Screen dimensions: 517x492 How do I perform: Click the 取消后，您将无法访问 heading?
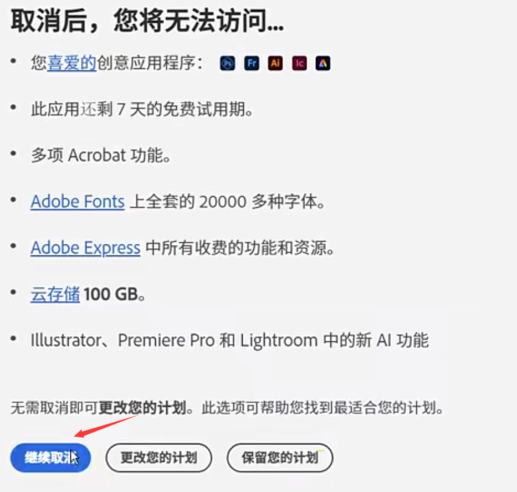pos(147,20)
